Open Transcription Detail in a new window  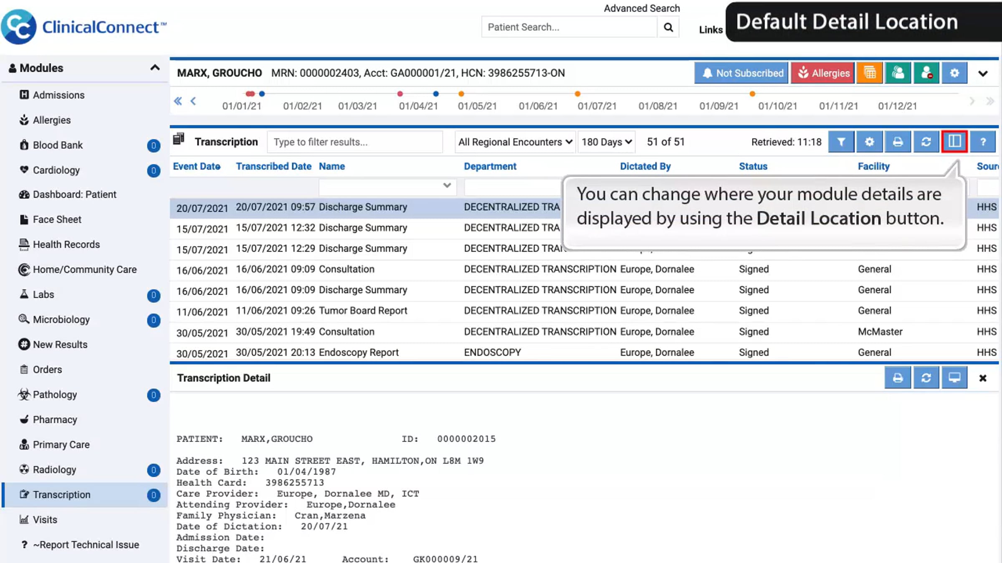[954, 378]
